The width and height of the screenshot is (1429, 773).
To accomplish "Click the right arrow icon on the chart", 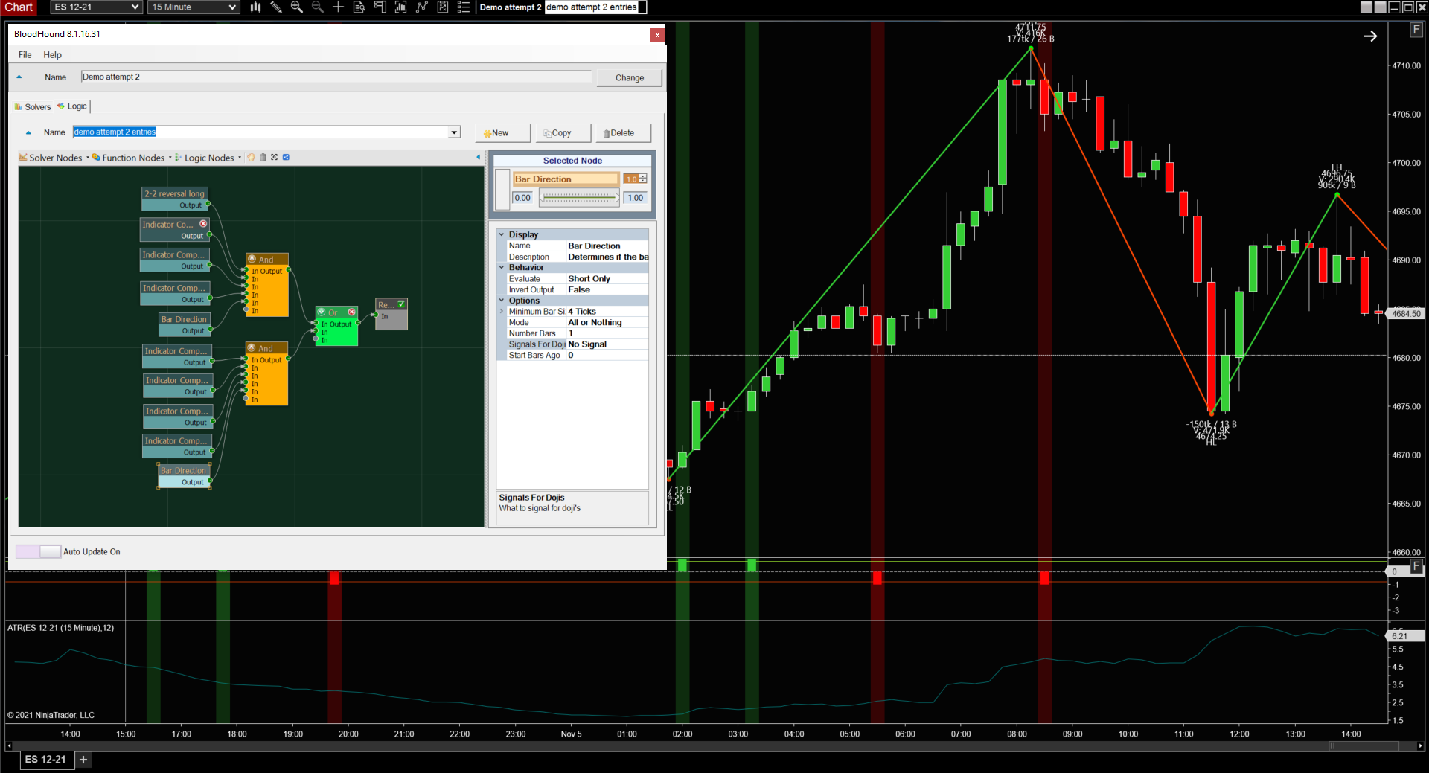I will coord(1370,36).
